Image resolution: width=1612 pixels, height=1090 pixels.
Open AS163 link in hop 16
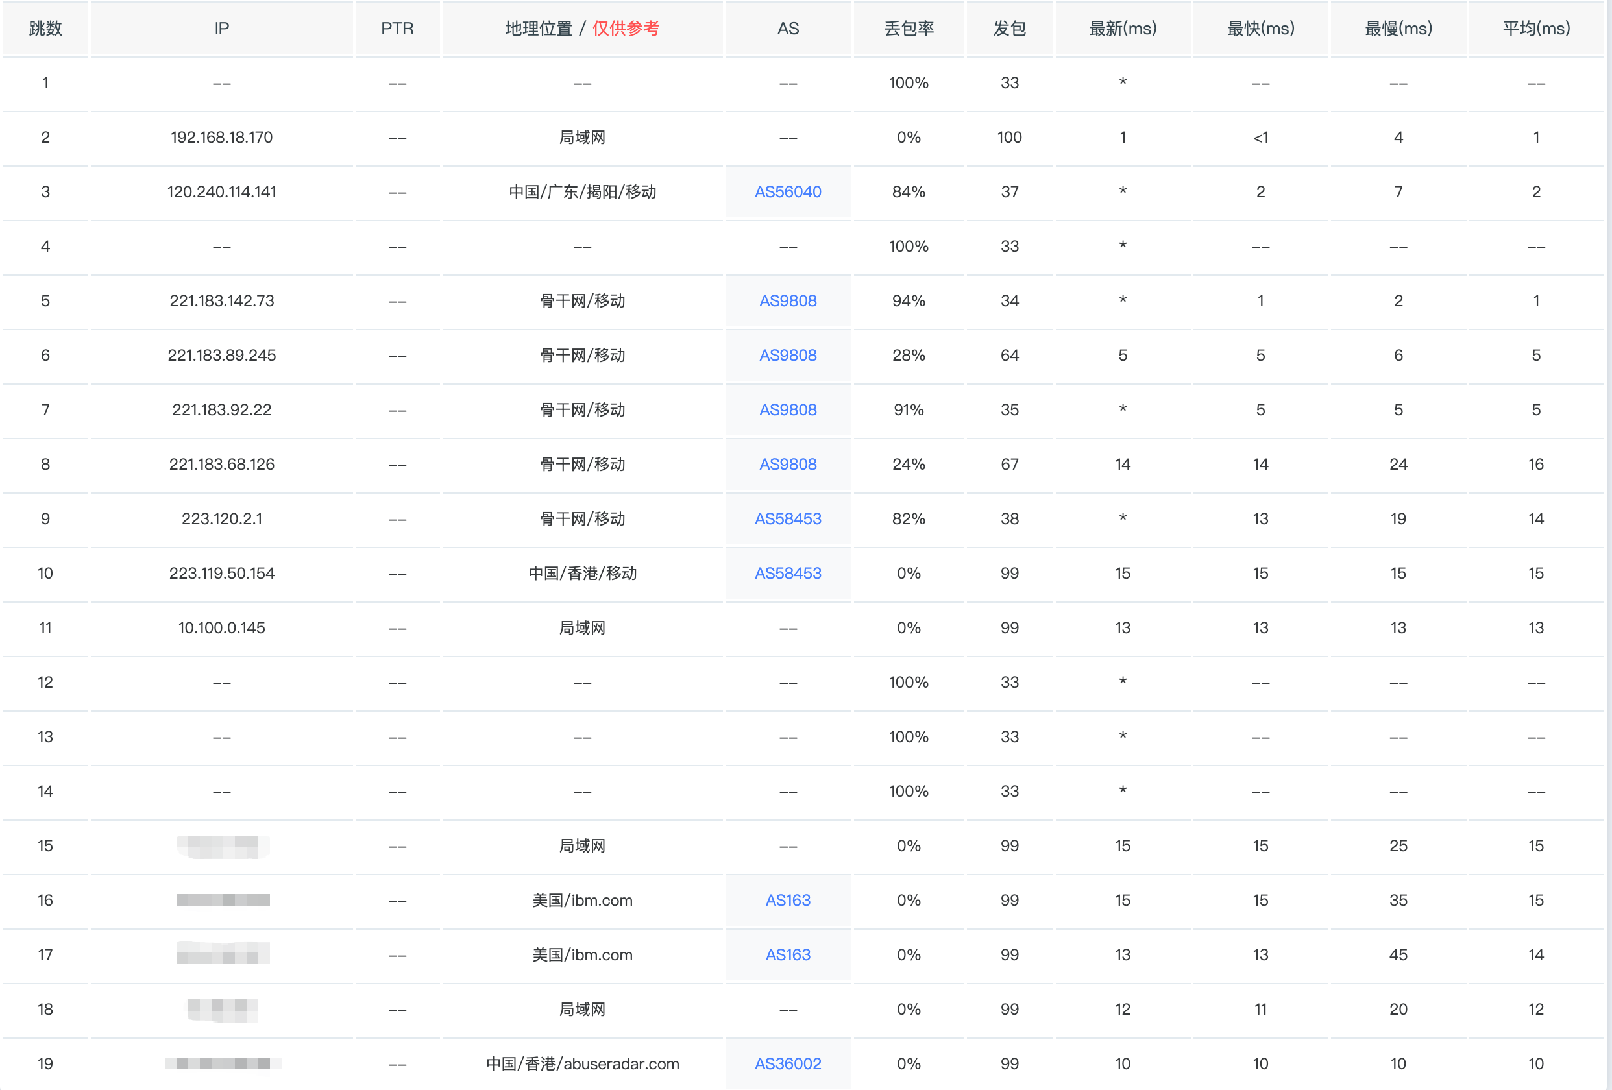coord(787,900)
